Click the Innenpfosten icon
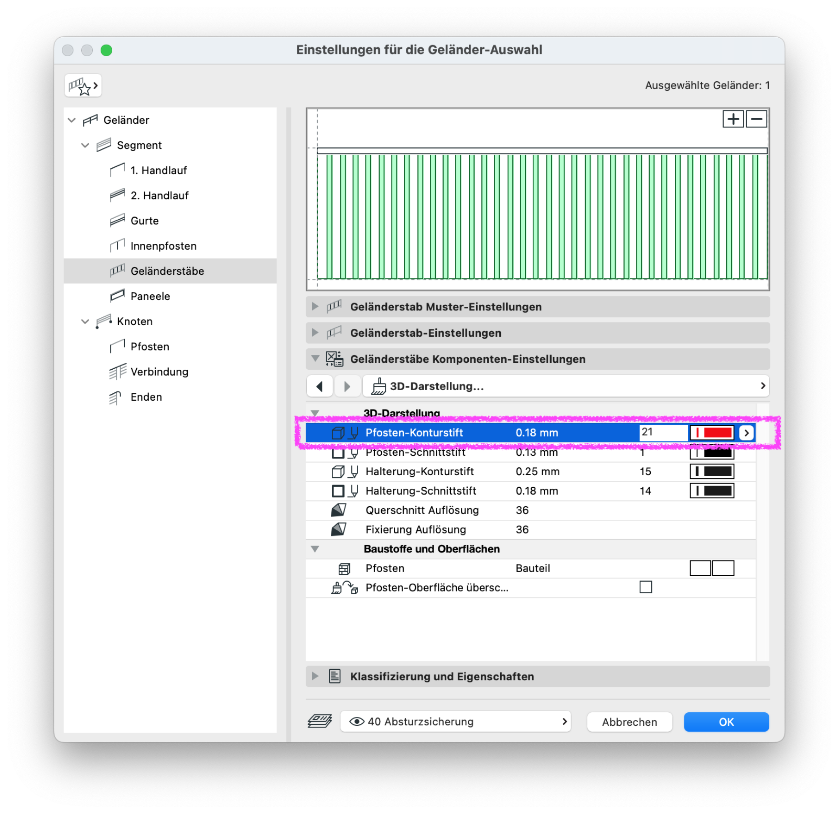This screenshot has width=839, height=814. click(x=117, y=246)
